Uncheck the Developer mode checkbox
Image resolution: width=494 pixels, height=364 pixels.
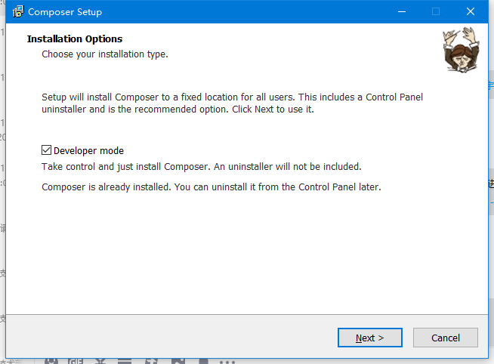[x=46, y=150]
